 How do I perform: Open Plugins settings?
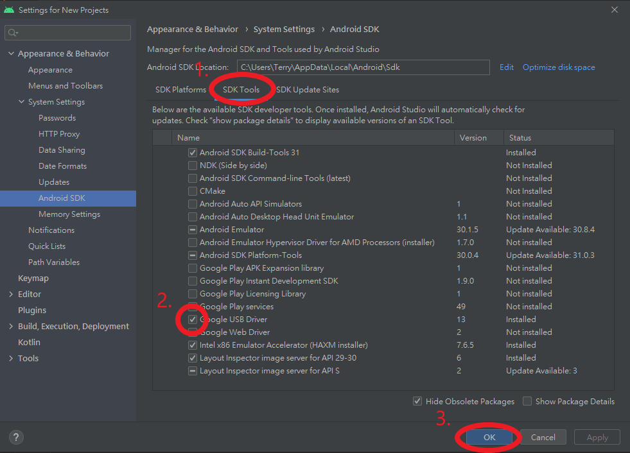tap(32, 310)
